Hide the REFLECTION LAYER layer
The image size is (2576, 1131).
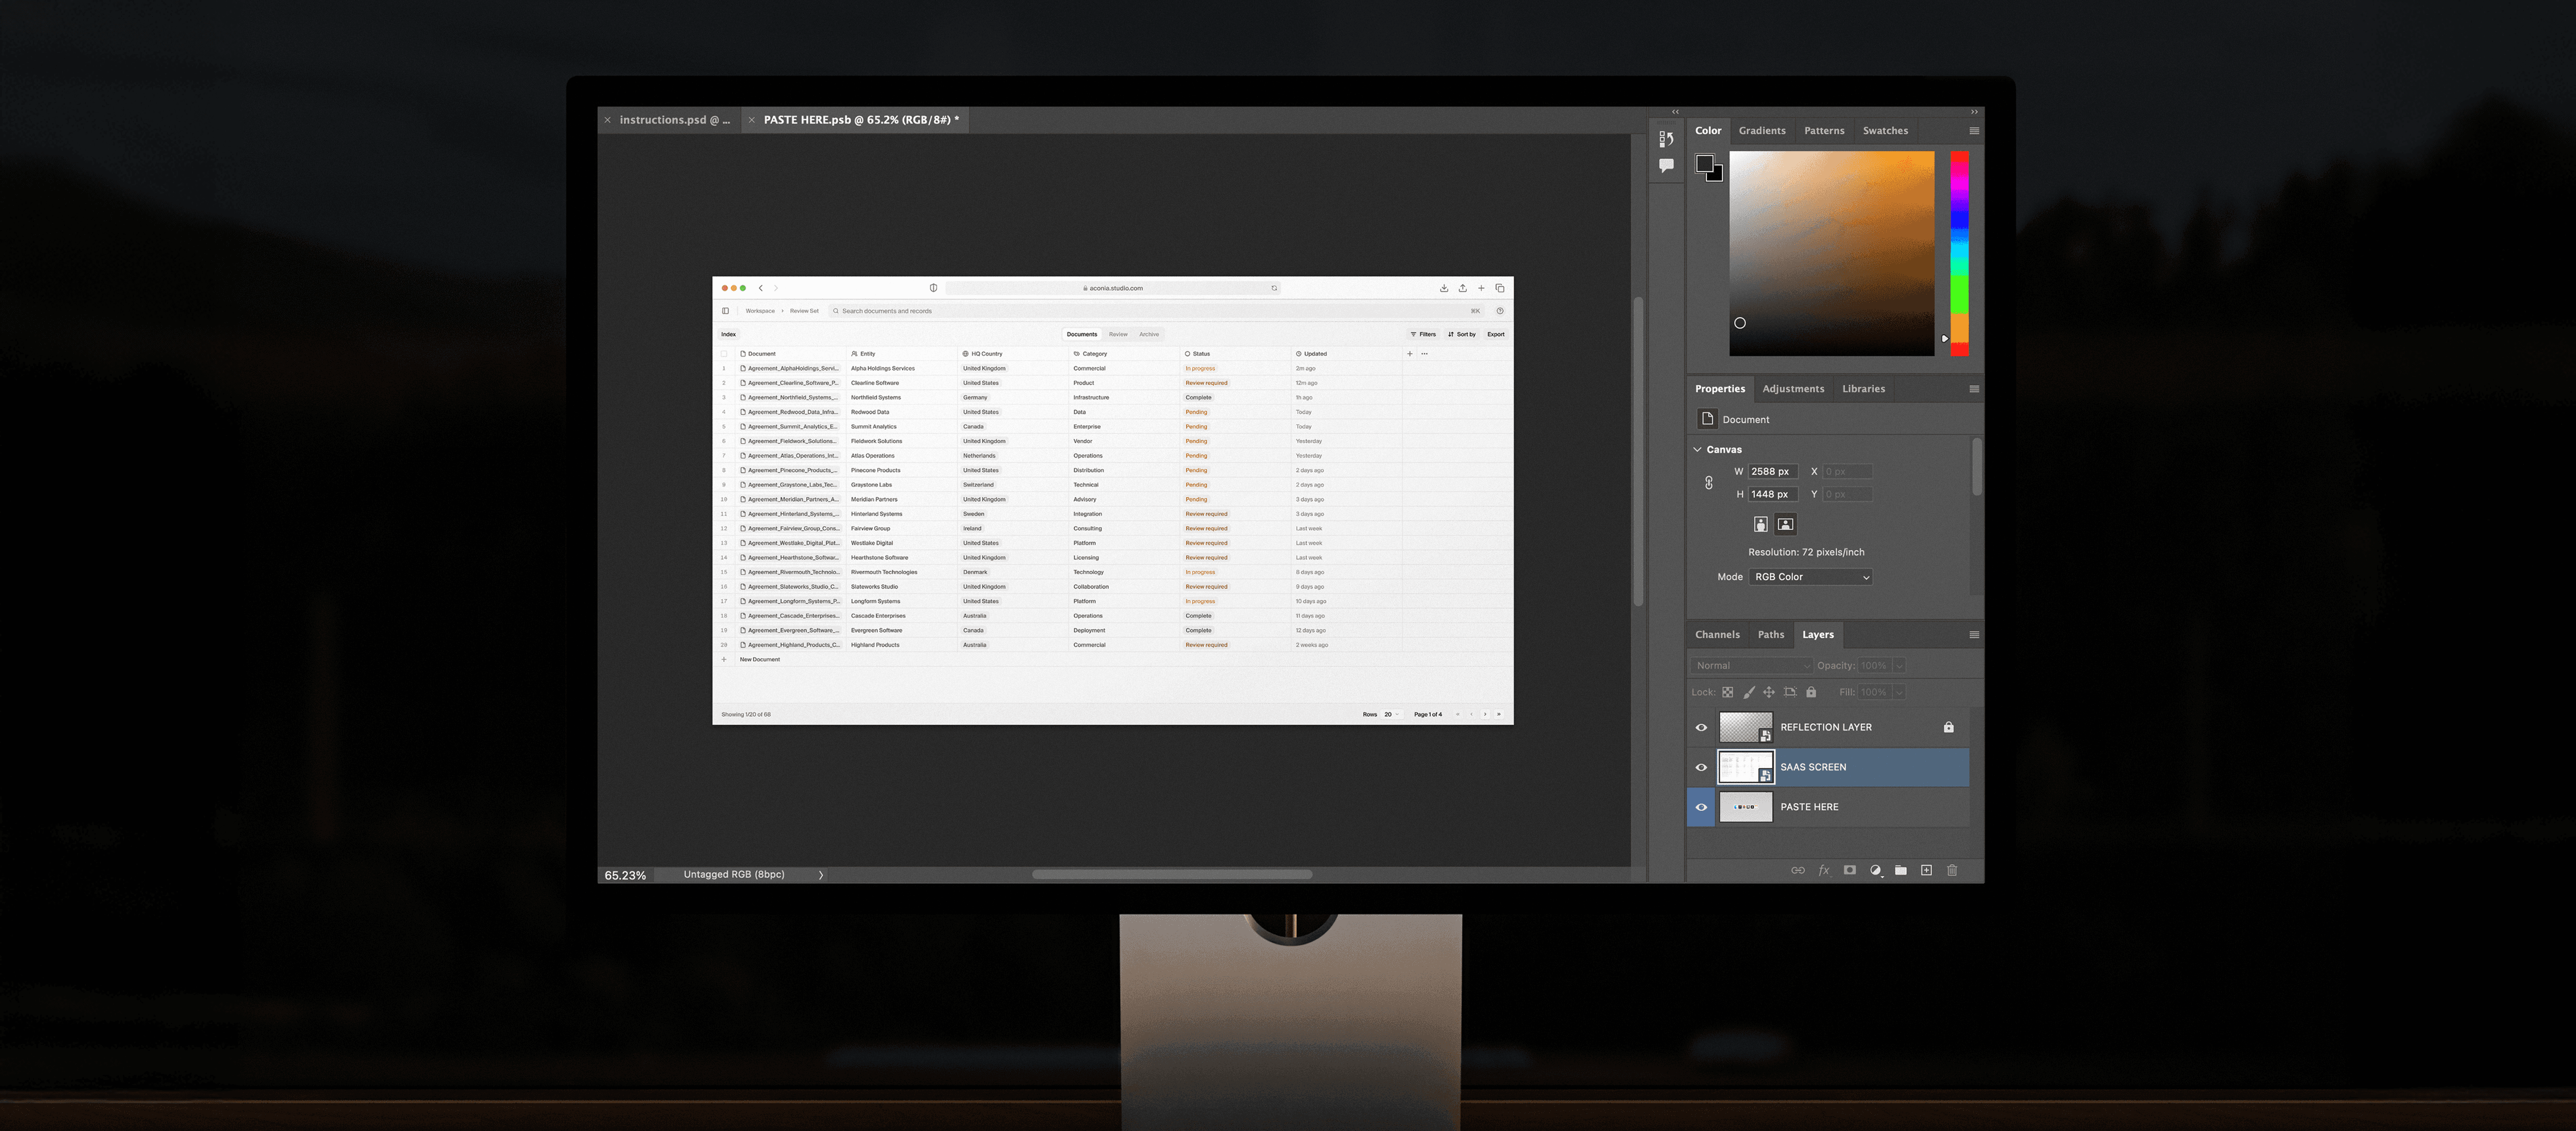pyautogui.click(x=1701, y=727)
